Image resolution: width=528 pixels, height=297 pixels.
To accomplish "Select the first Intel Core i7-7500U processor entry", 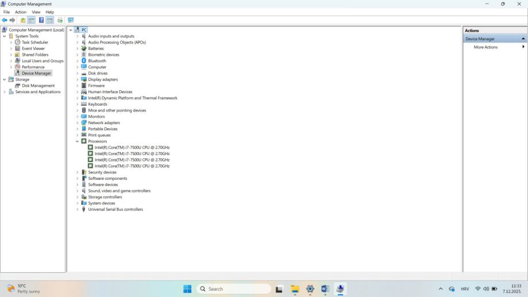I will click(x=132, y=148).
